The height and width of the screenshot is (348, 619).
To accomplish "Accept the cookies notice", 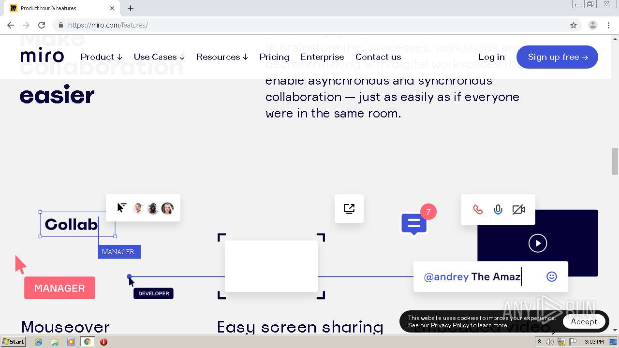I will coord(584,322).
